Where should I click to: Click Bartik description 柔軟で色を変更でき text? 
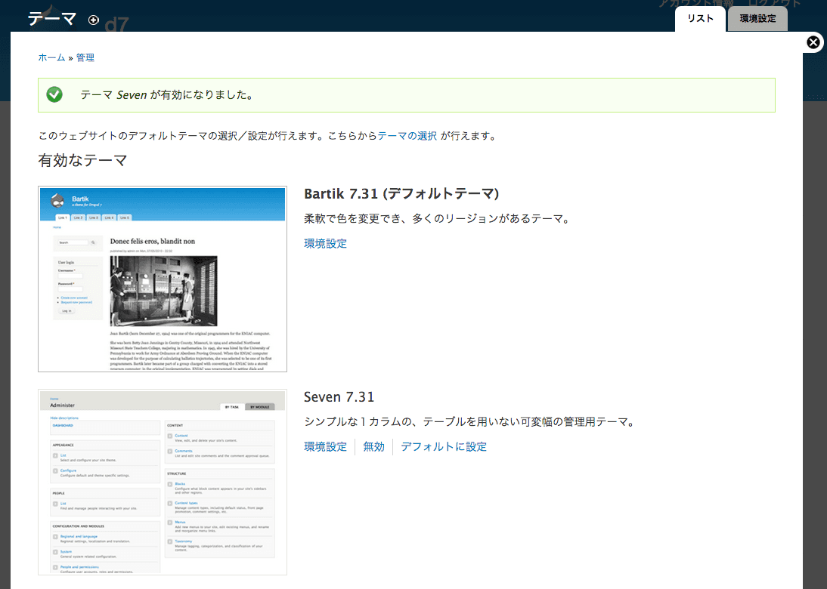tap(438, 219)
